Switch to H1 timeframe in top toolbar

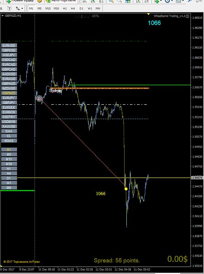click(64, 8)
